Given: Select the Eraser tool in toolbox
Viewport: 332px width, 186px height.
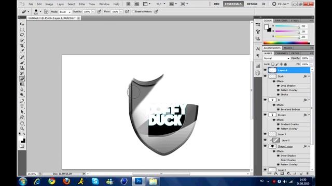Looking at the screenshot, I should 22,79.
